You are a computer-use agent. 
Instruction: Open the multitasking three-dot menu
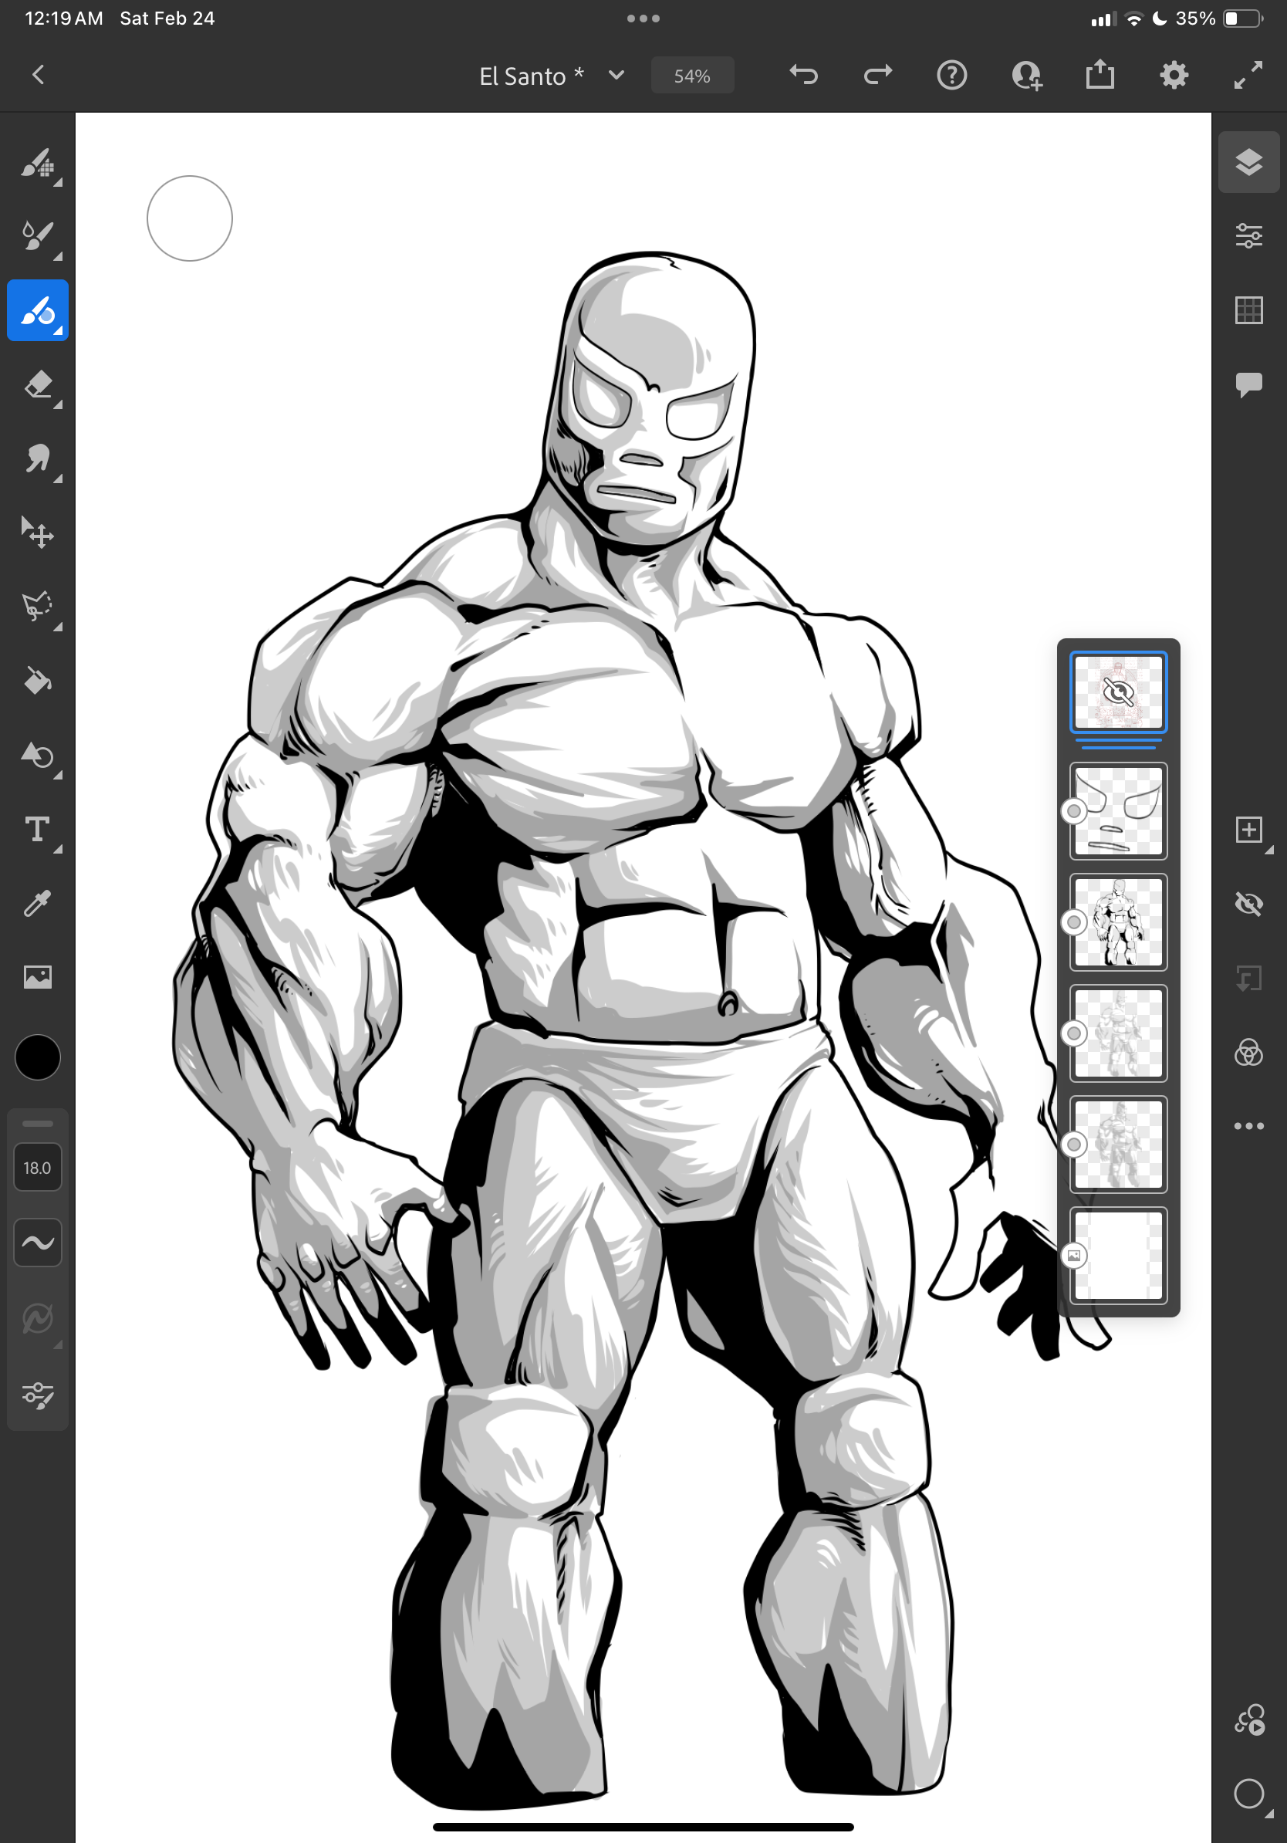point(643,18)
